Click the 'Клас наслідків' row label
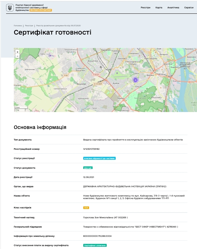The image size is (197, 249). (x=22, y=207)
